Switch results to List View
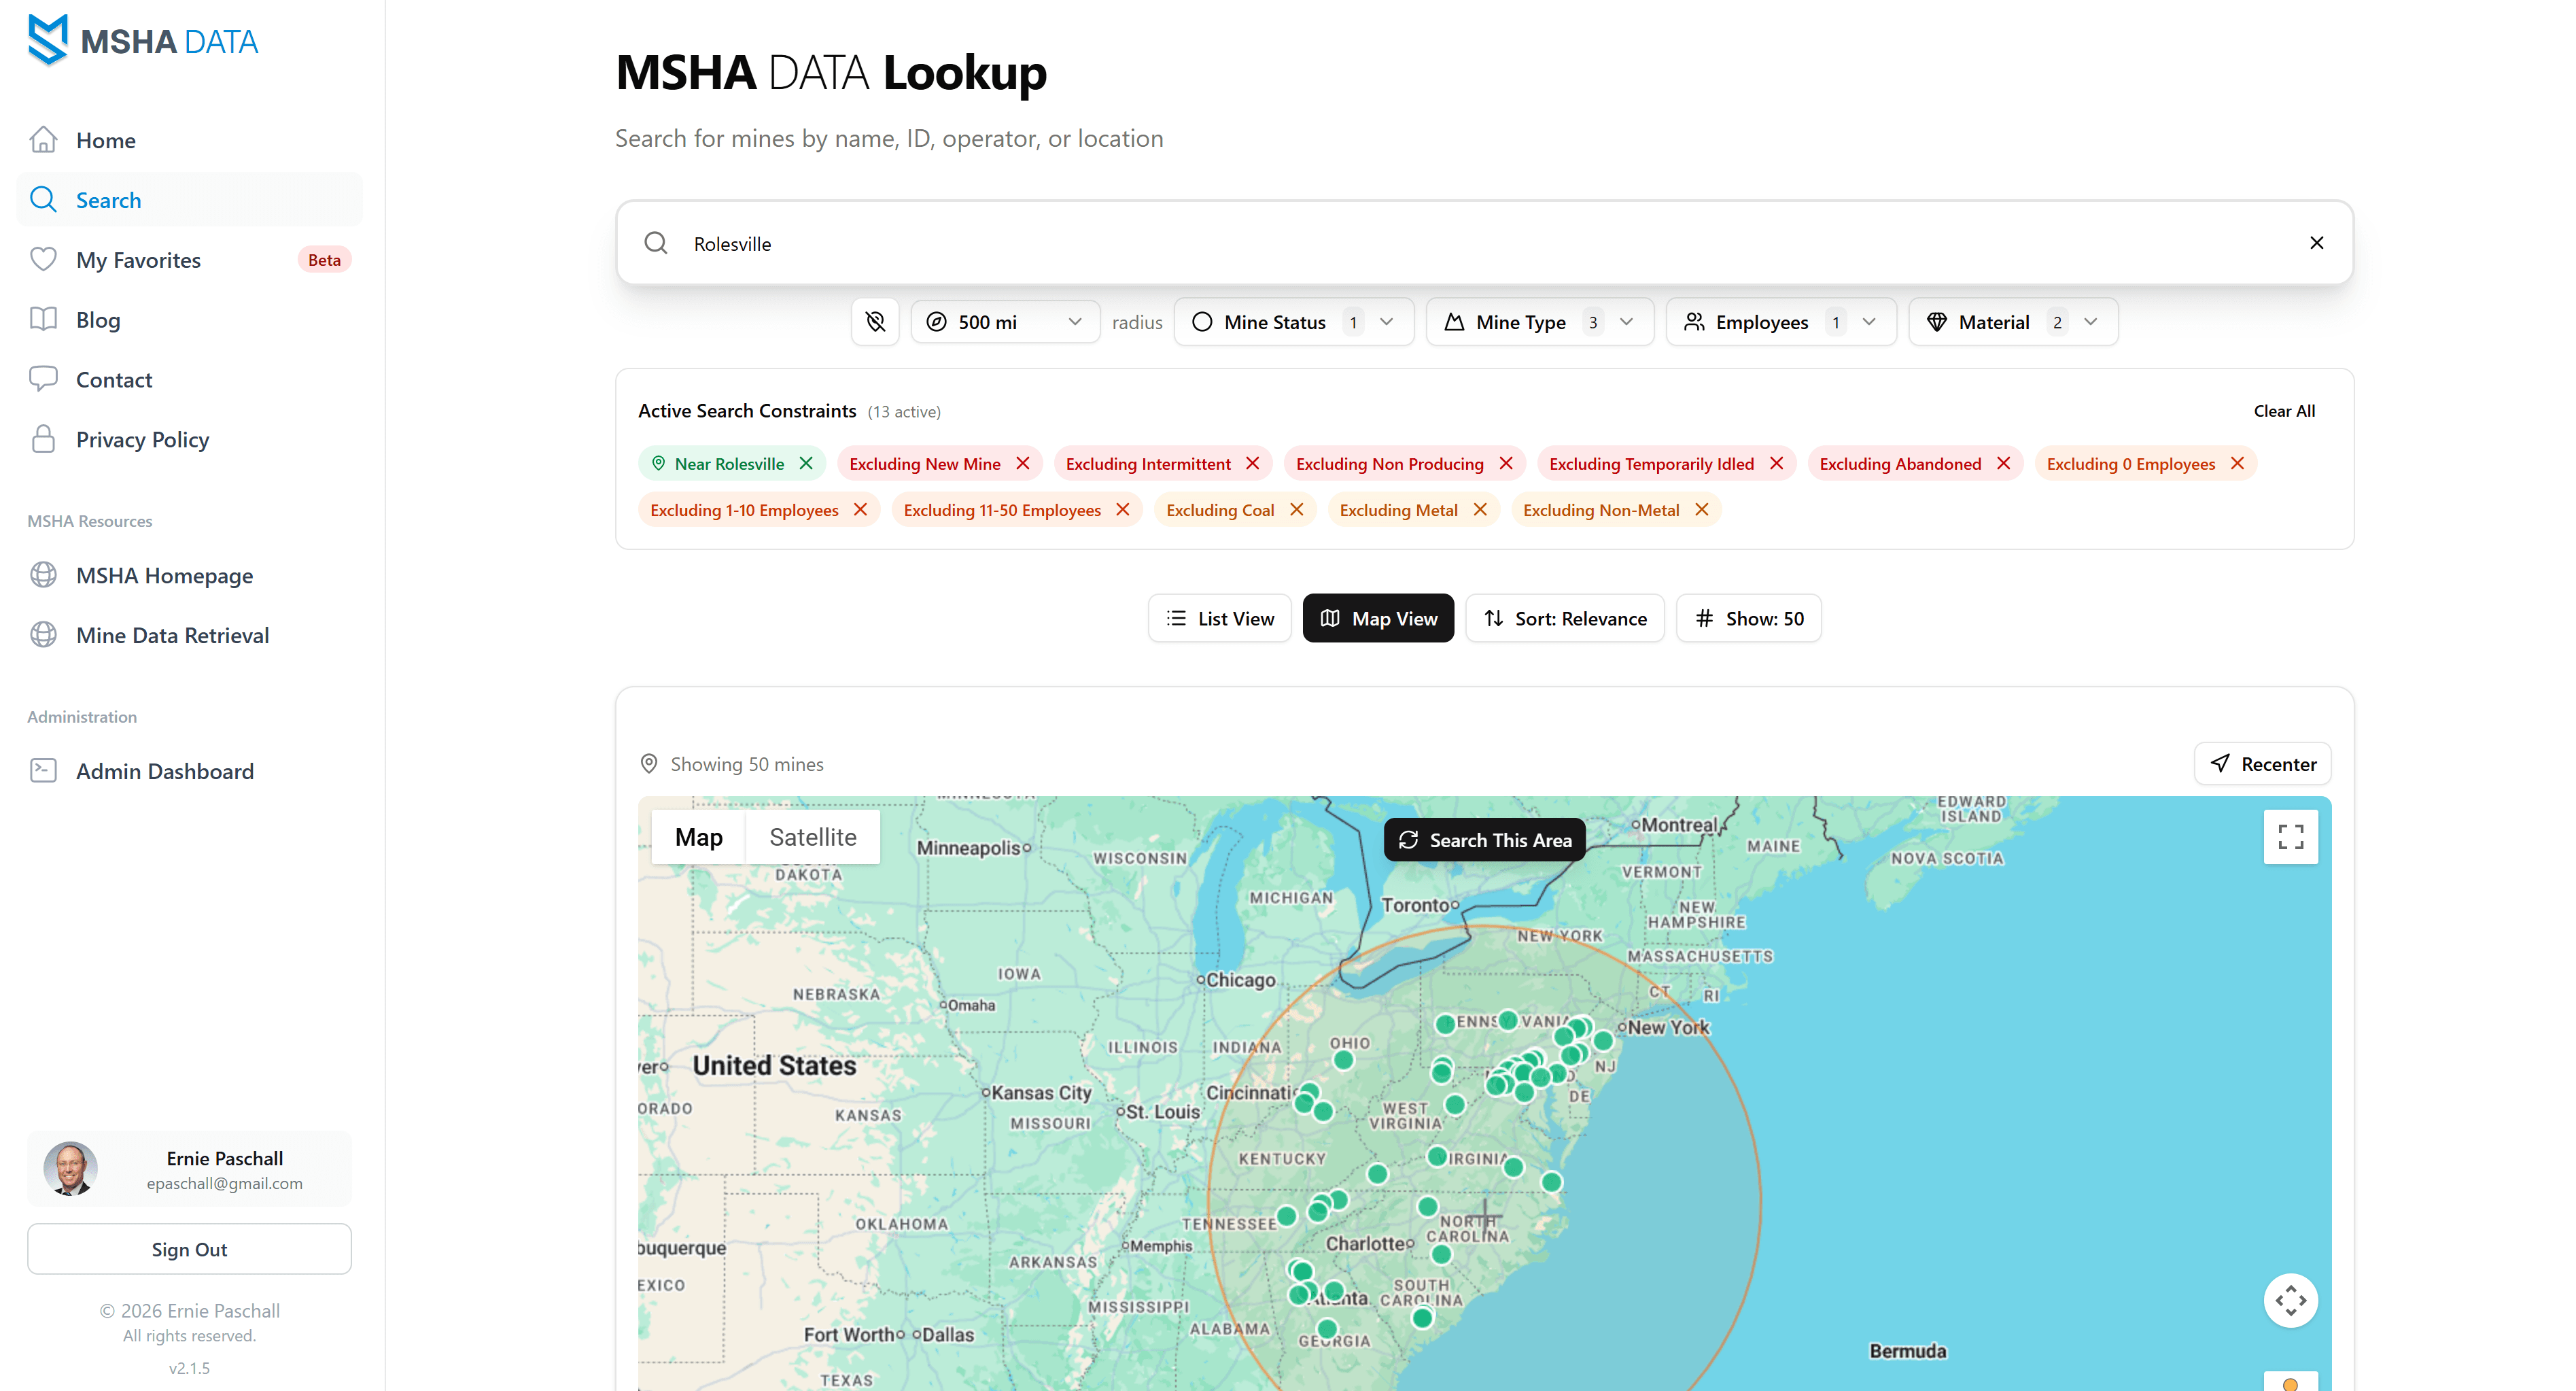This screenshot has height=1391, width=2576. (x=1219, y=618)
